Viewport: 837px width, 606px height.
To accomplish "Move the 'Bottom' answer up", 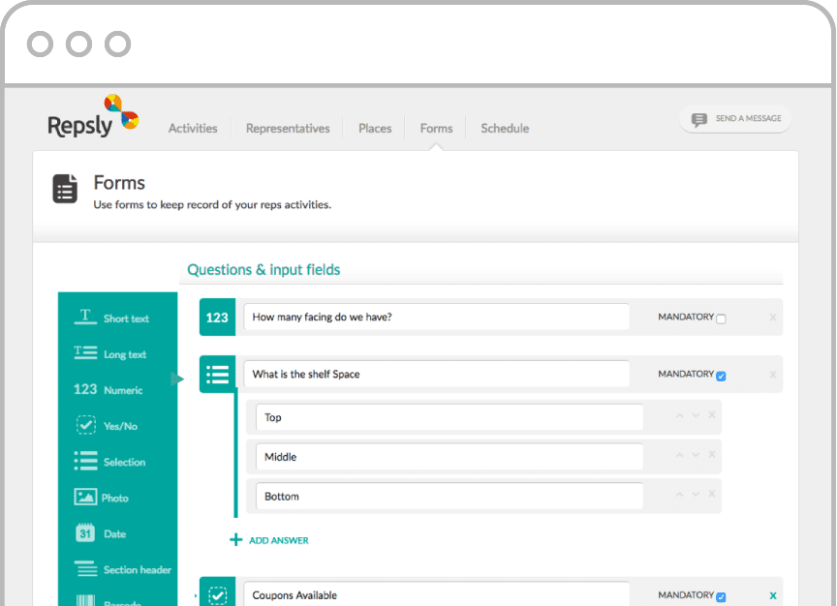I will (x=679, y=495).
